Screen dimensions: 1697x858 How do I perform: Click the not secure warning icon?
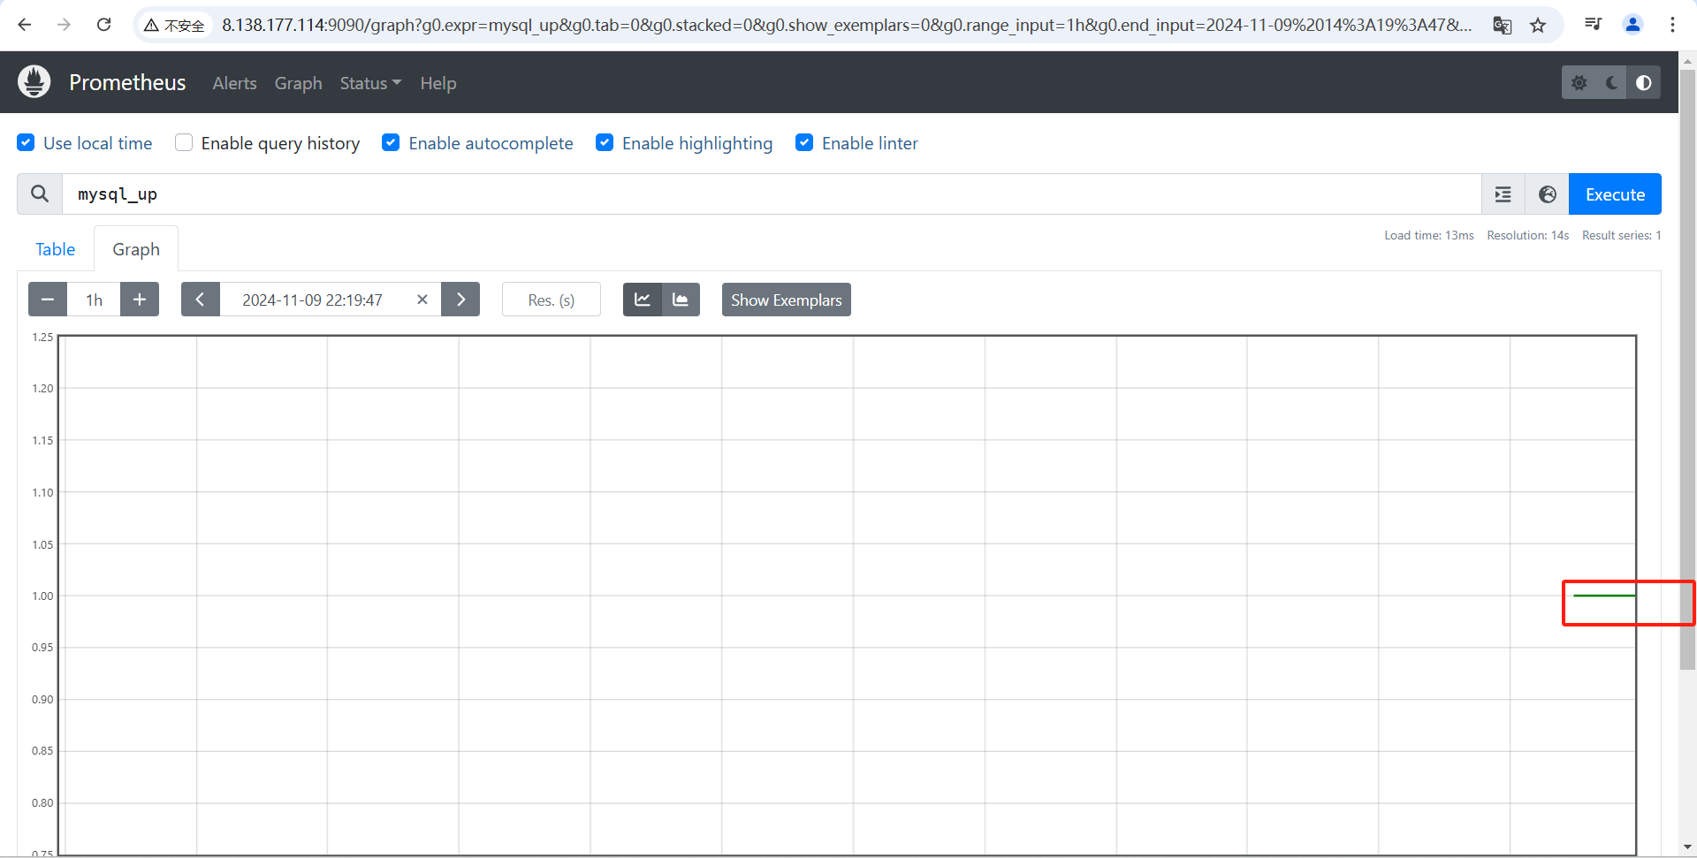151,26
